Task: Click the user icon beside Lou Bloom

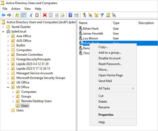Action: point(81,38)
